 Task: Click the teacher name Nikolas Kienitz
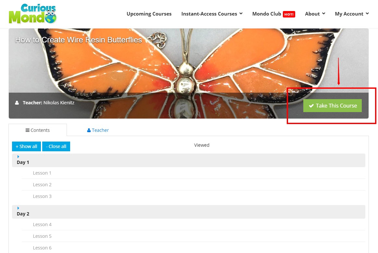[x=59, y=103]
